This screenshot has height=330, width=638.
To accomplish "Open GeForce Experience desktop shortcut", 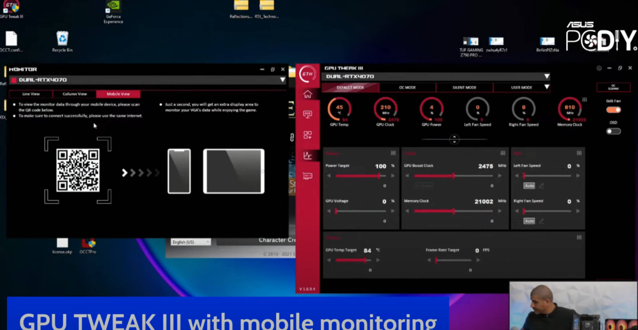I will click(113, 11).
